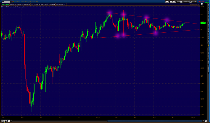Click the /6J 20 d 1h chart label
This screenshot has height=123, width=210.
pos(5,4)
